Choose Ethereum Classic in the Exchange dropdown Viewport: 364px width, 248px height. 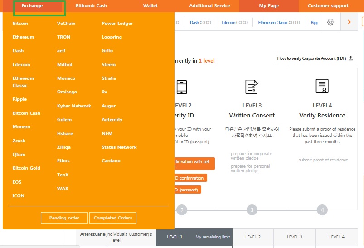tap(23, 82)
